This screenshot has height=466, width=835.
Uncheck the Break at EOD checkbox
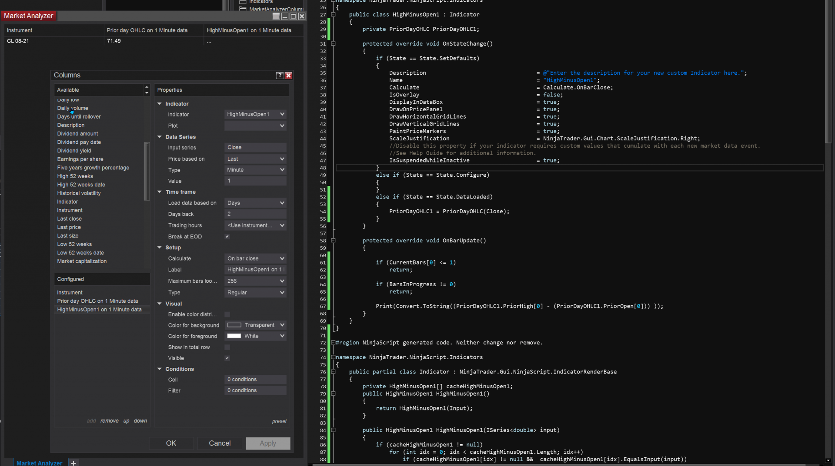coord(227,236)
